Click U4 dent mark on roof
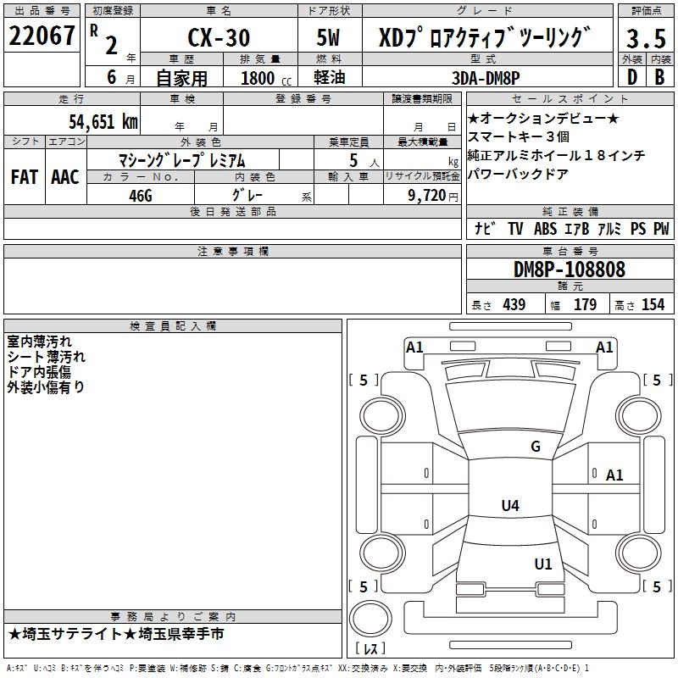The height and width of the screenshot is (678, 678). pos(510,505)
